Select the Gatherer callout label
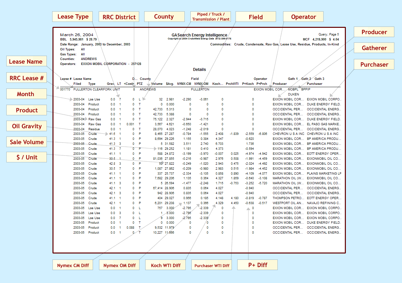Image resolution: width=402 pixels, height=283 pixels. (x=374, y=48)
